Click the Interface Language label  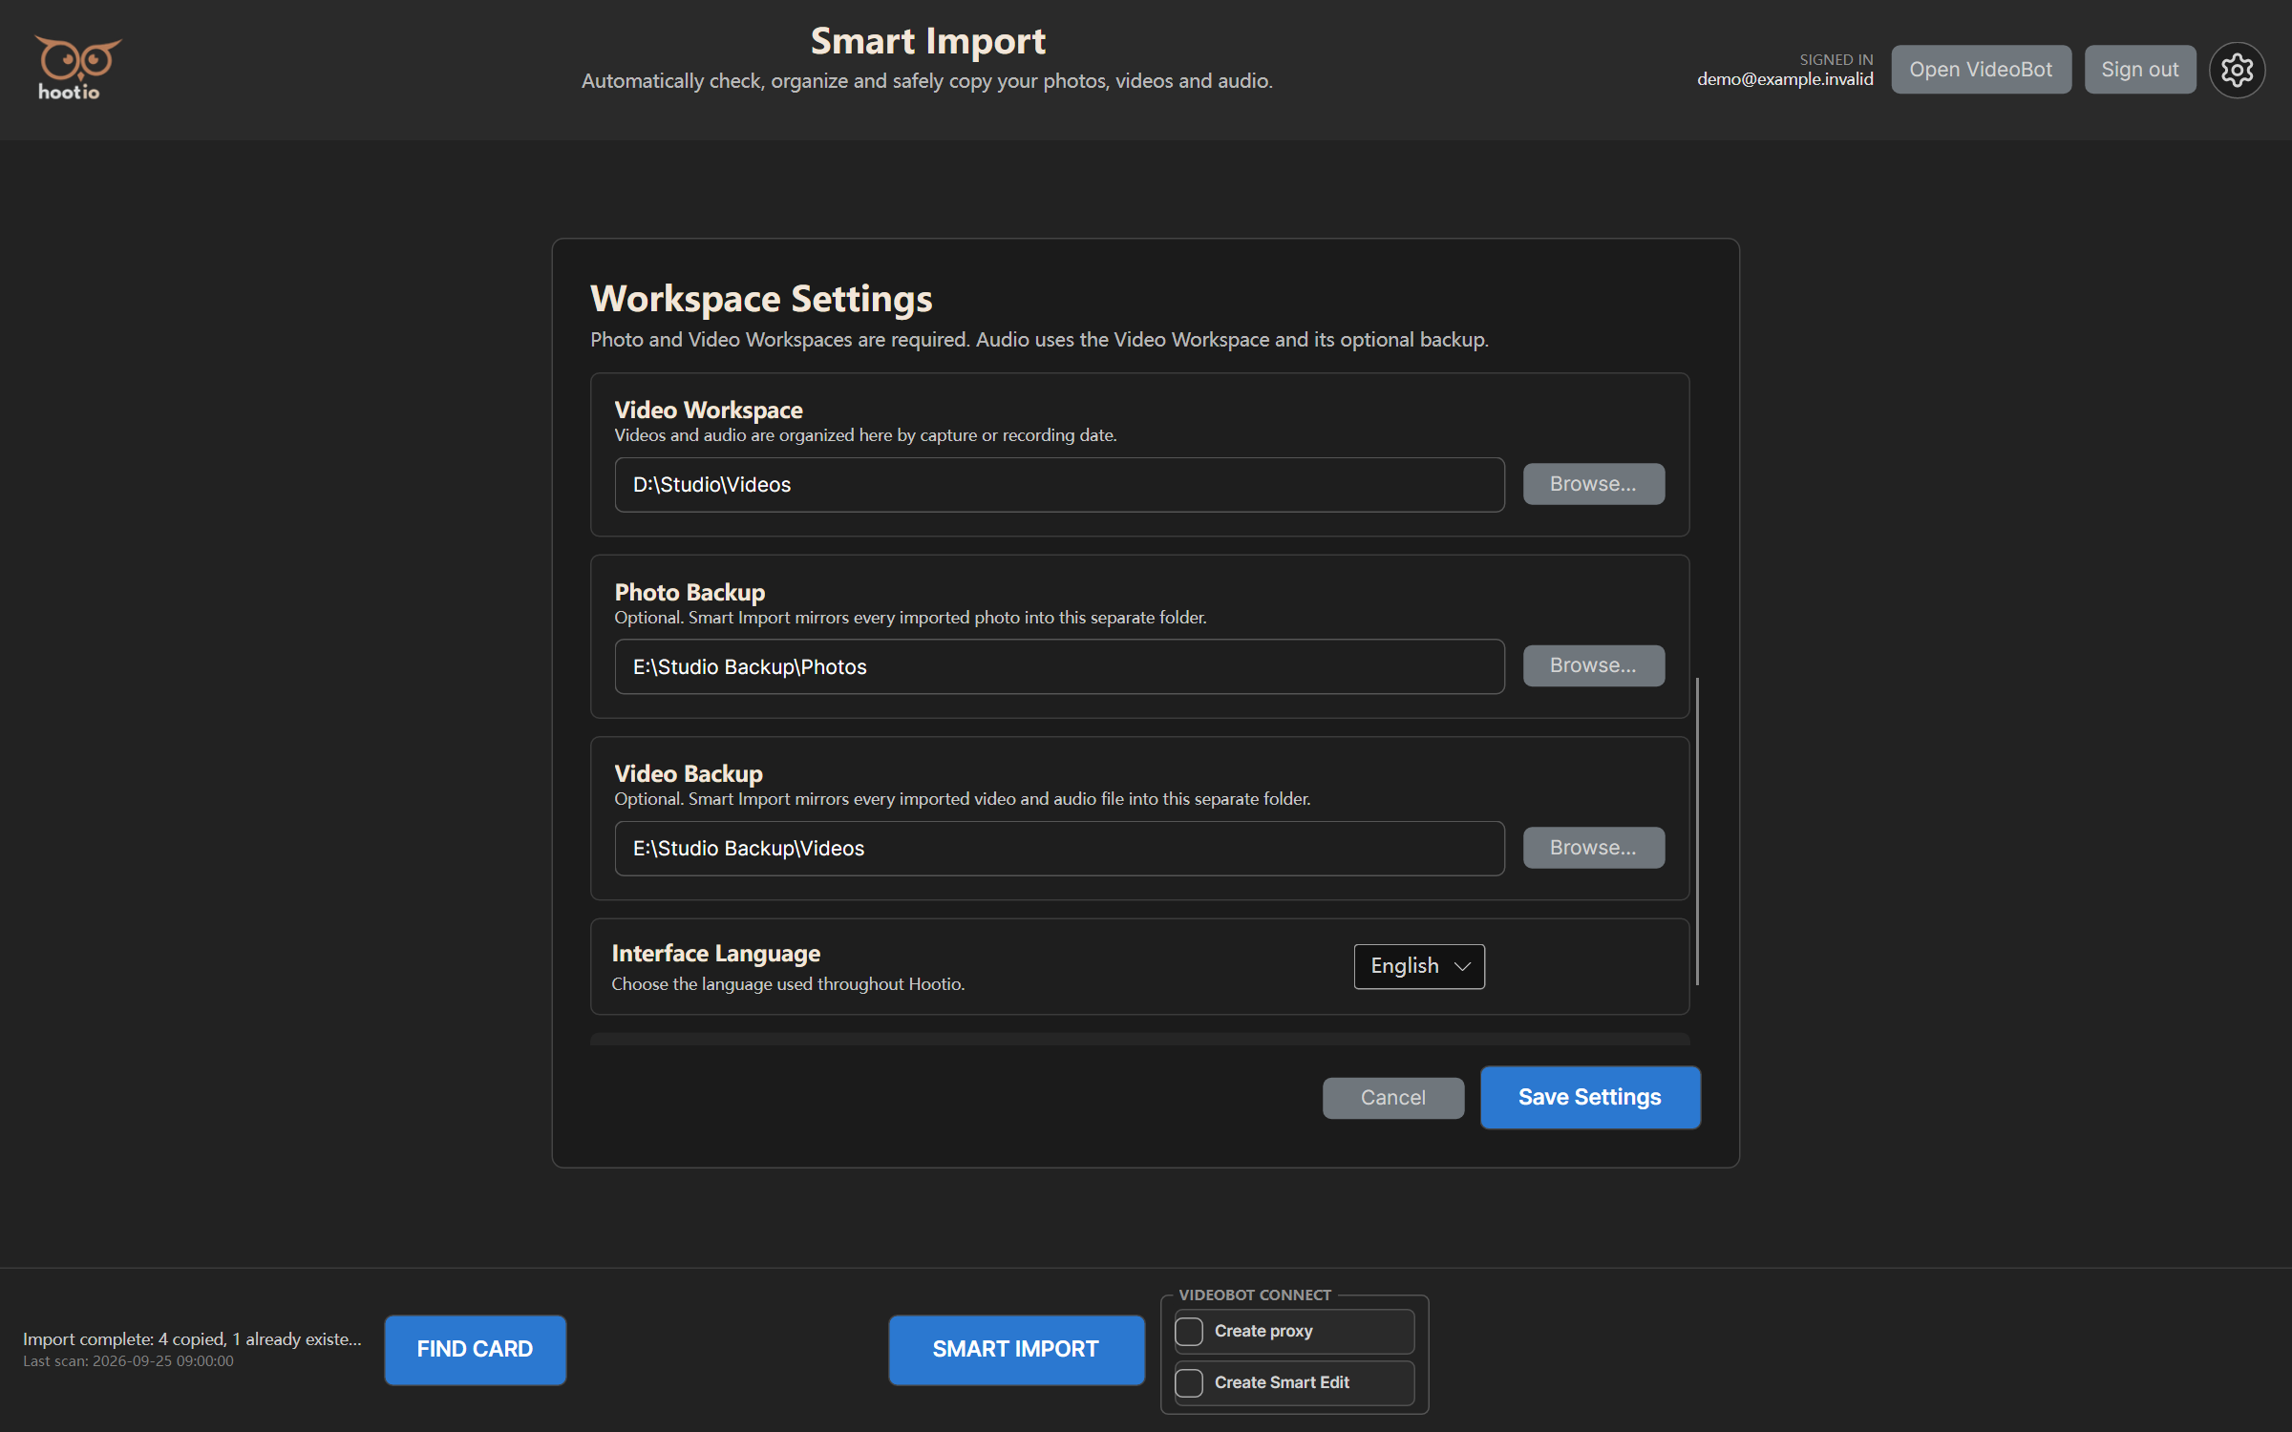click(715, 954)
